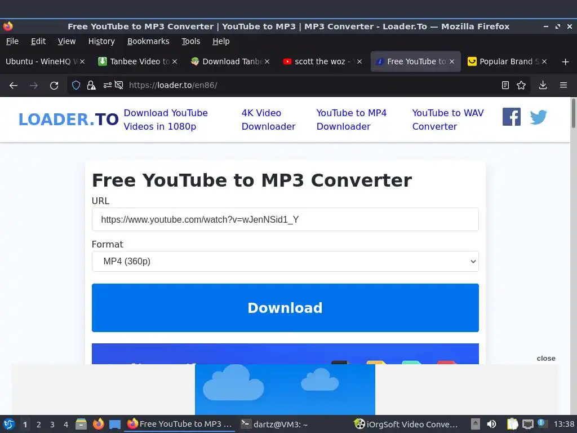Switch to workspace 2 in taskbar

coord(39,425)
